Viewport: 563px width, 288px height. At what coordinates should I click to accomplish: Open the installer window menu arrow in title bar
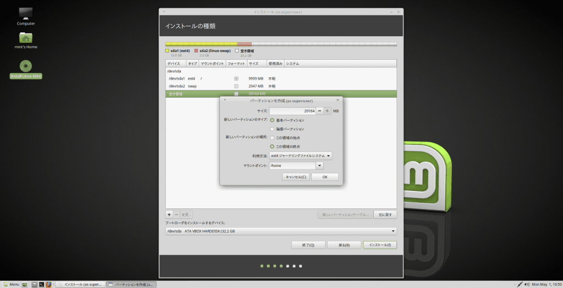tap(164, 12)
